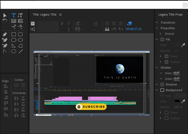The width and height of the screenshot is (188, 134).
Task: Open the Title: Legacy Title panel menu
Action: coord(60,14)
